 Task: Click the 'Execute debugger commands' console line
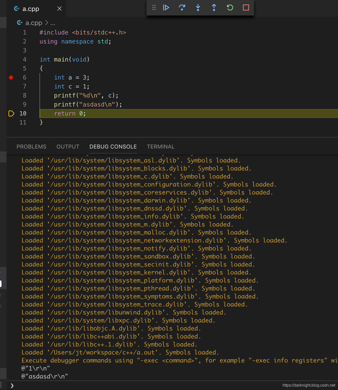(x=180, y=360)
